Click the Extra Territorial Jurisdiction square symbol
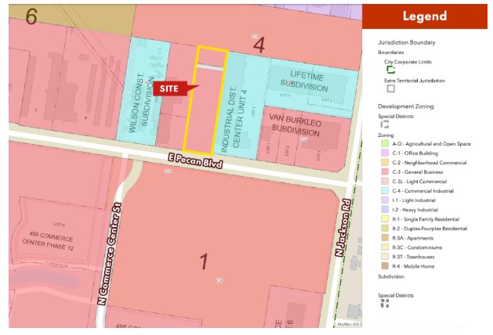Viewport: 493px width, 335px height. click(x=390, y=88)
